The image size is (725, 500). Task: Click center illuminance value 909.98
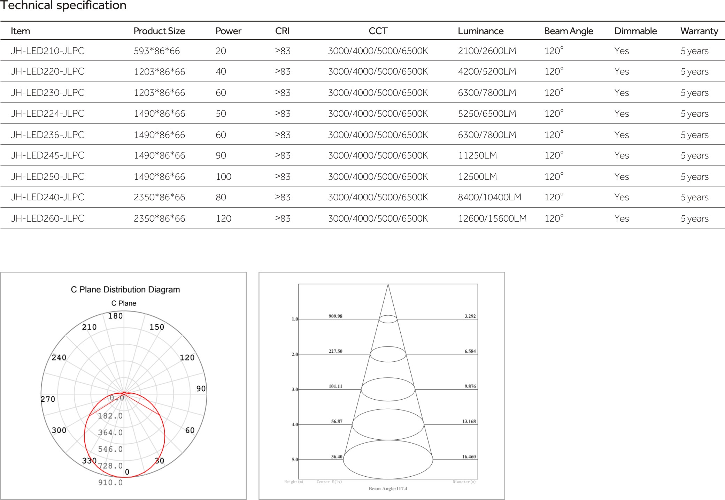pos(335,316)
